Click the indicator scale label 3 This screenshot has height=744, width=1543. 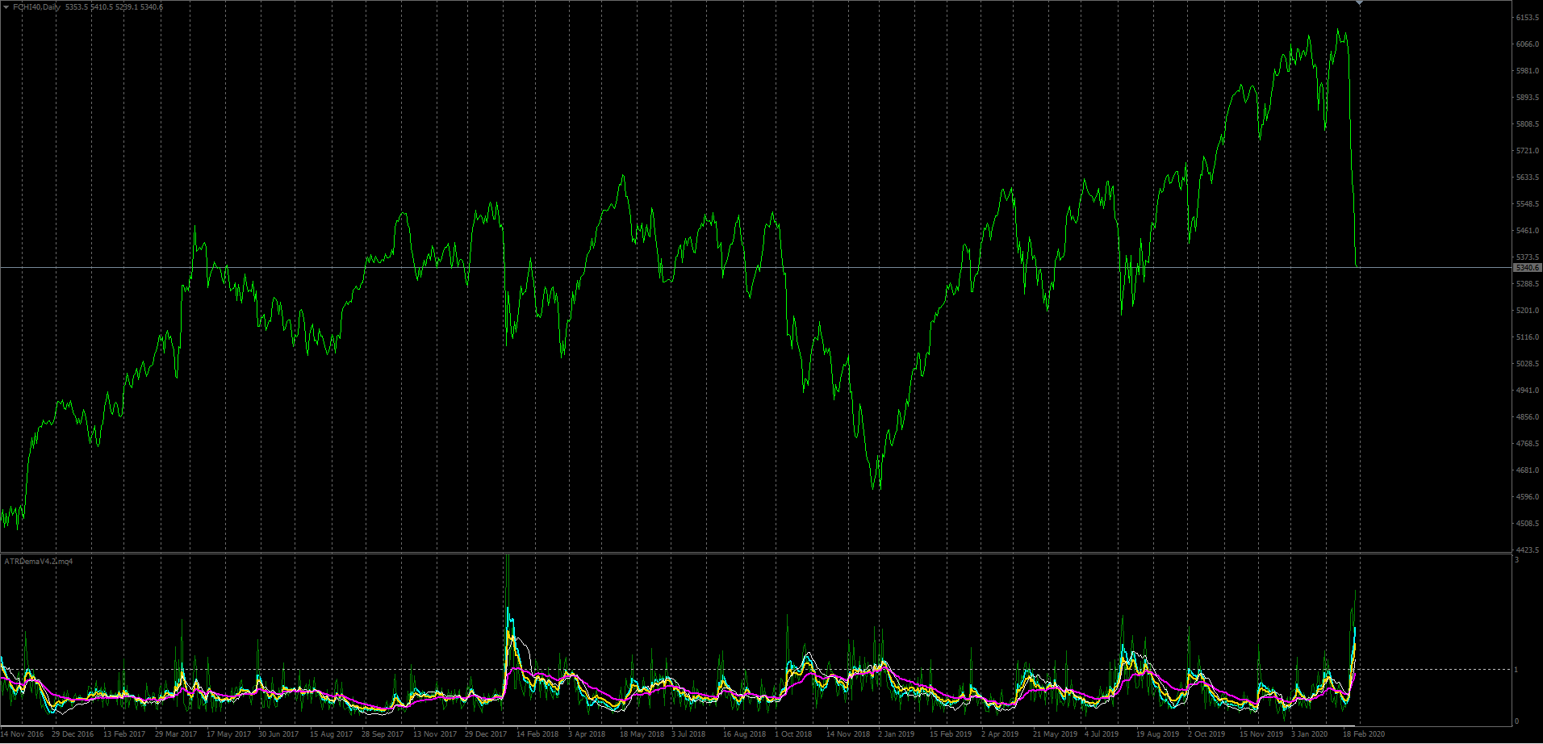click(1516, 560)
